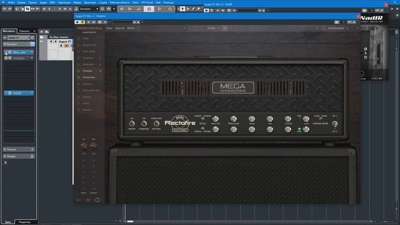Screen dimensions: 400x225
Task: Click the preset name field in the Ampbox window
Action: pyautogui.click(x=122, y=22)
